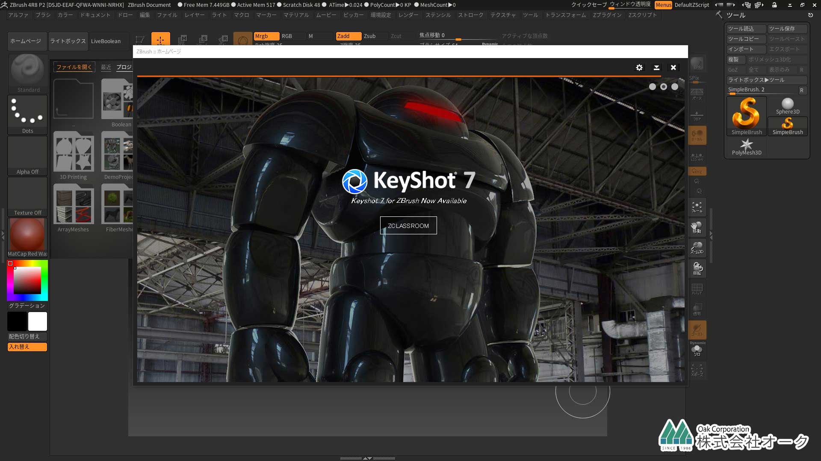Toggle the Zadd mode button

coord(348,36)
